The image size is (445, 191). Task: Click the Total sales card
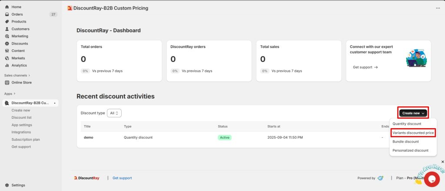(299, 61)
